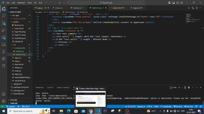Toggle Primary Side Bar layout icon
Image resolution: width=204 pixels, height=114 pixels.
(170, 3)
